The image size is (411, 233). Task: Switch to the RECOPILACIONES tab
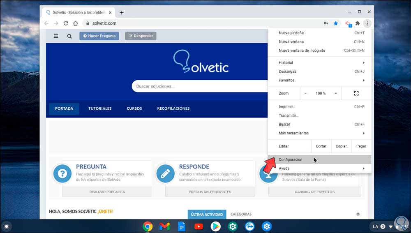coord(173,108)
